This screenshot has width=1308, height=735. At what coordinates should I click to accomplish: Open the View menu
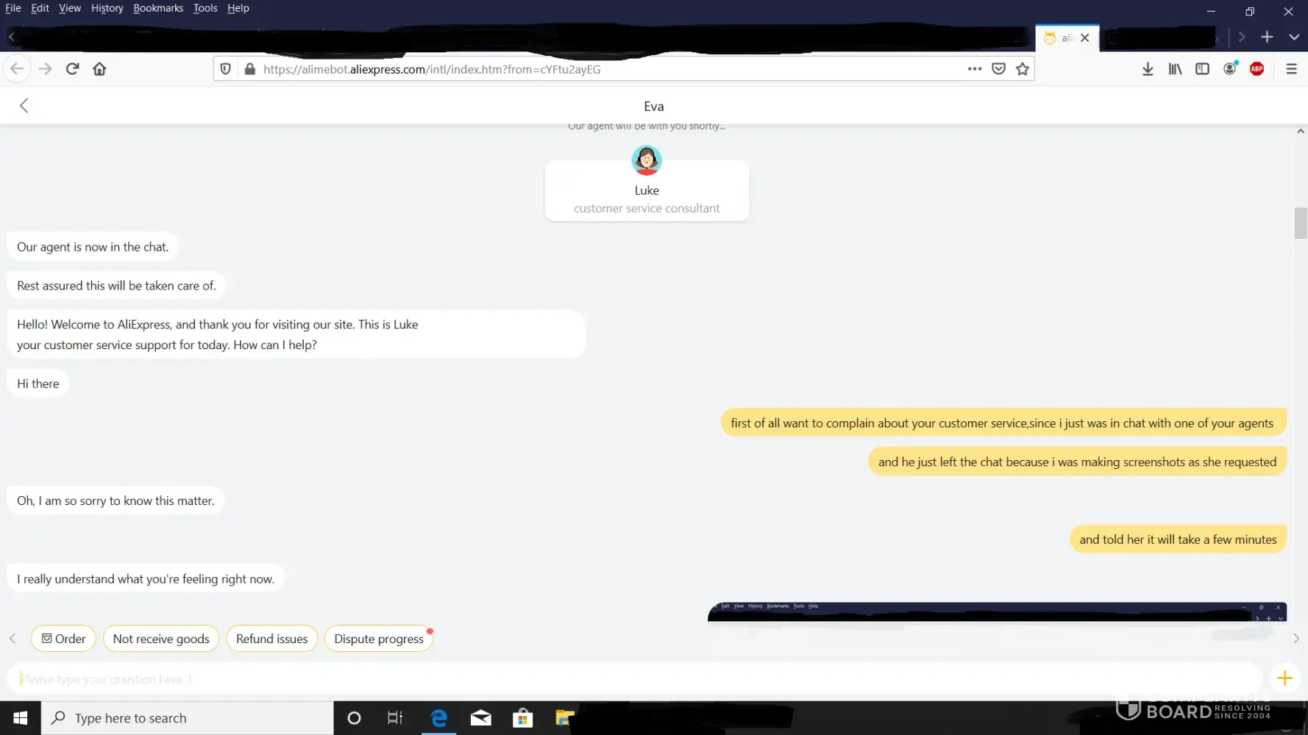coord(70,8)
